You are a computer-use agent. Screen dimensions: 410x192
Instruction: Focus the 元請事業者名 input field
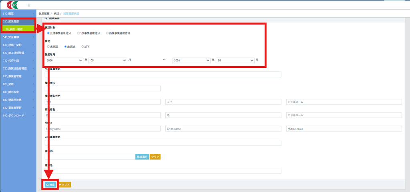163,142
